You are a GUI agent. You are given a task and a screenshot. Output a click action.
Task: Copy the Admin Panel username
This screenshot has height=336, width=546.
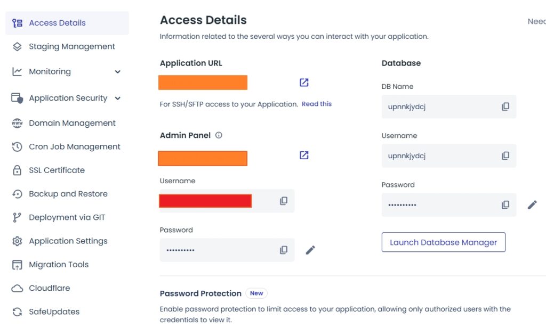point(284,201)
